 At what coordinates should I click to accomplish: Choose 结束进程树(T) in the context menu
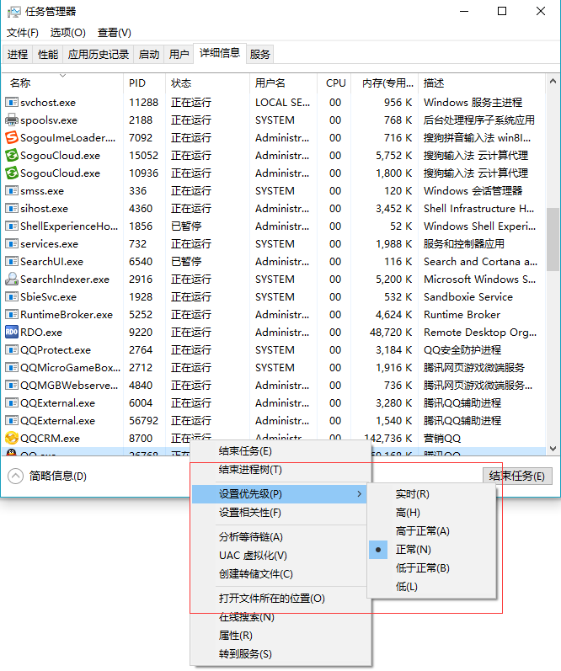coord(280,470)
